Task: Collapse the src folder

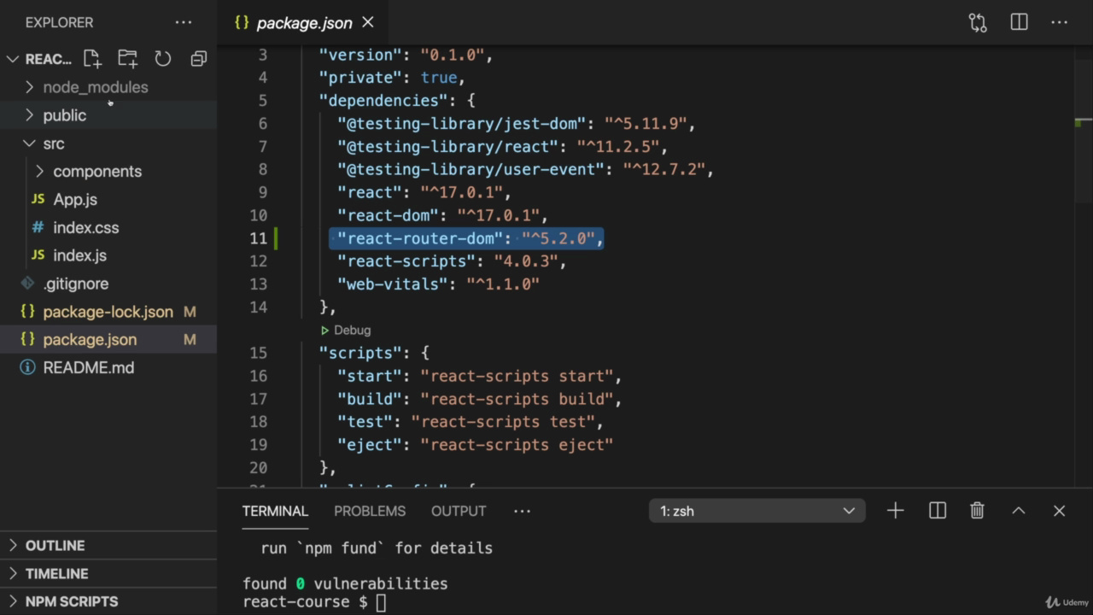Action: click(53, 143)
